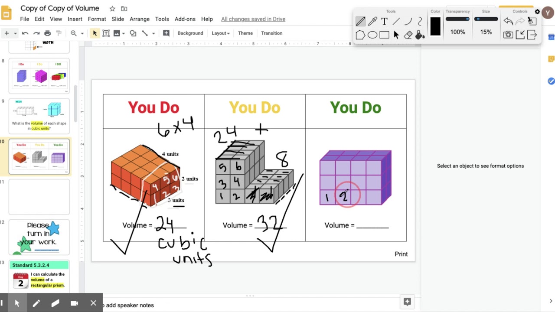Select the pencil drawing tool in annotation toolbar

pyautogui.click(x=360, y=21)
